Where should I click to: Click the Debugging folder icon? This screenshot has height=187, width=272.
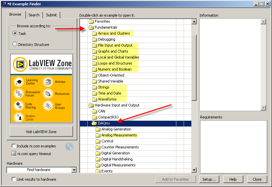pyautogui.click(x=95, y=40)
